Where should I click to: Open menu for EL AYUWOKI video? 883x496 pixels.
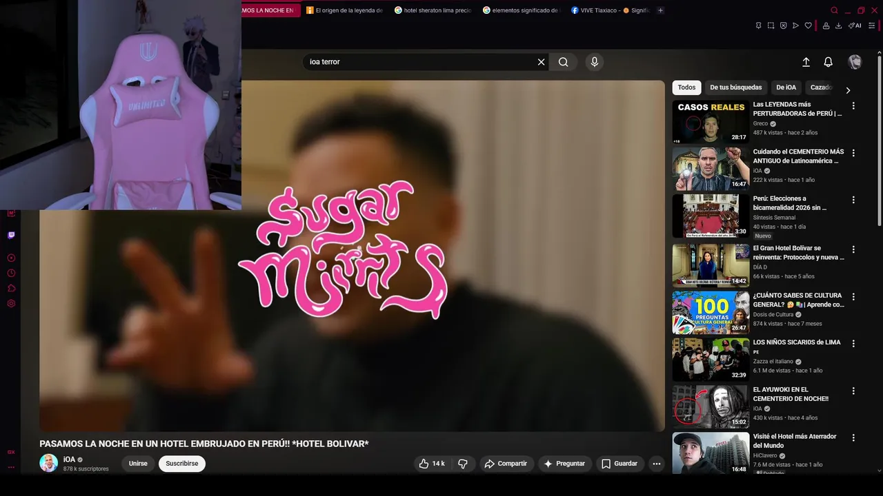click(x=853, y=391)
